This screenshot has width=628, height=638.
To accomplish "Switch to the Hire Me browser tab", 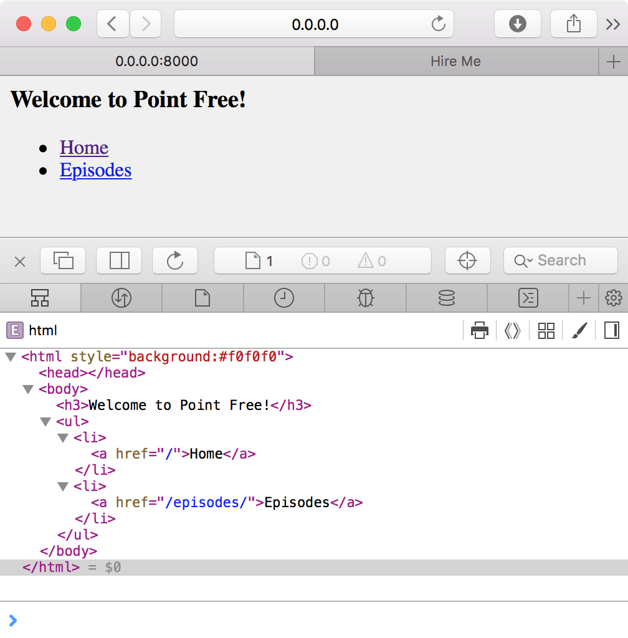I will 457,61.
